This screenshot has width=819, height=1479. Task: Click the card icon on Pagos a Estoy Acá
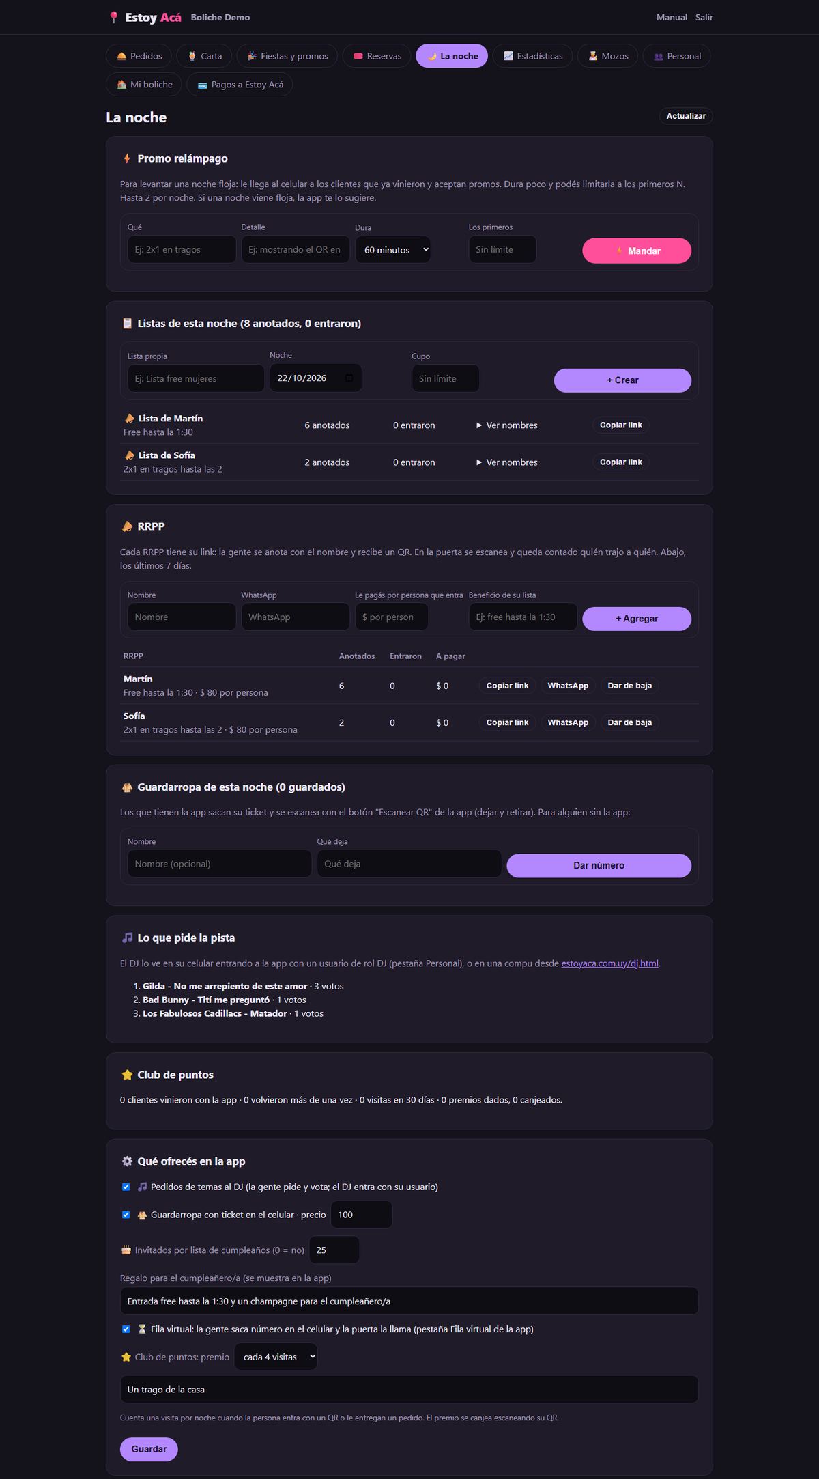tap(203, 85)
